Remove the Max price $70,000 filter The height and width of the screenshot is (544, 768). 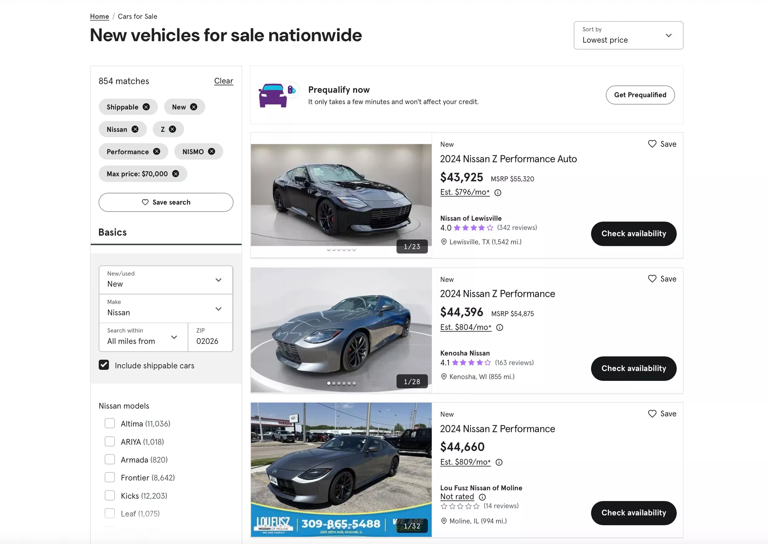(x=176, y=174)
